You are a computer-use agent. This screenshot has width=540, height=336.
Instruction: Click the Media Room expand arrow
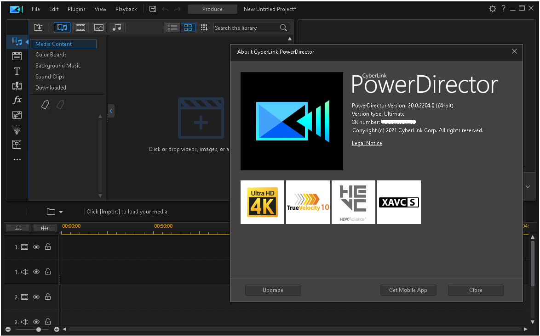point(27,42)
